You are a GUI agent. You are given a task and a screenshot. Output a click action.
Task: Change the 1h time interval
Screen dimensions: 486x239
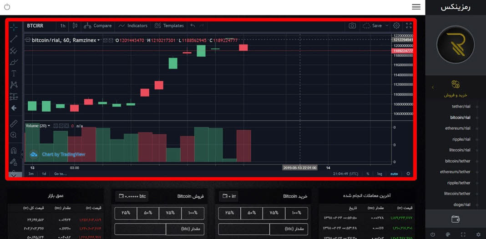63,26
